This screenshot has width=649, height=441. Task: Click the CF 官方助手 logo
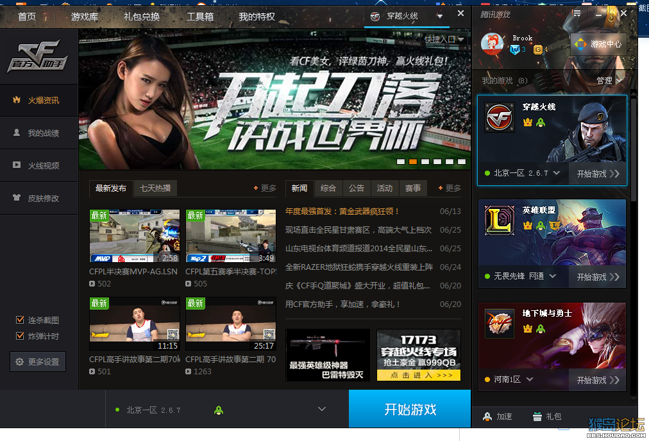(38, 56)
